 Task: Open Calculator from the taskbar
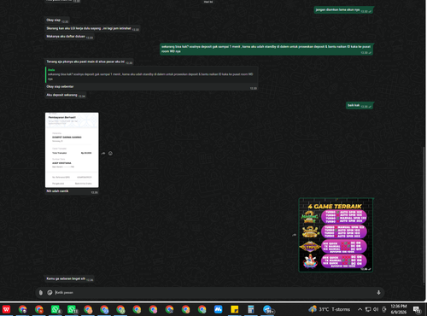(x=251, y=309)
